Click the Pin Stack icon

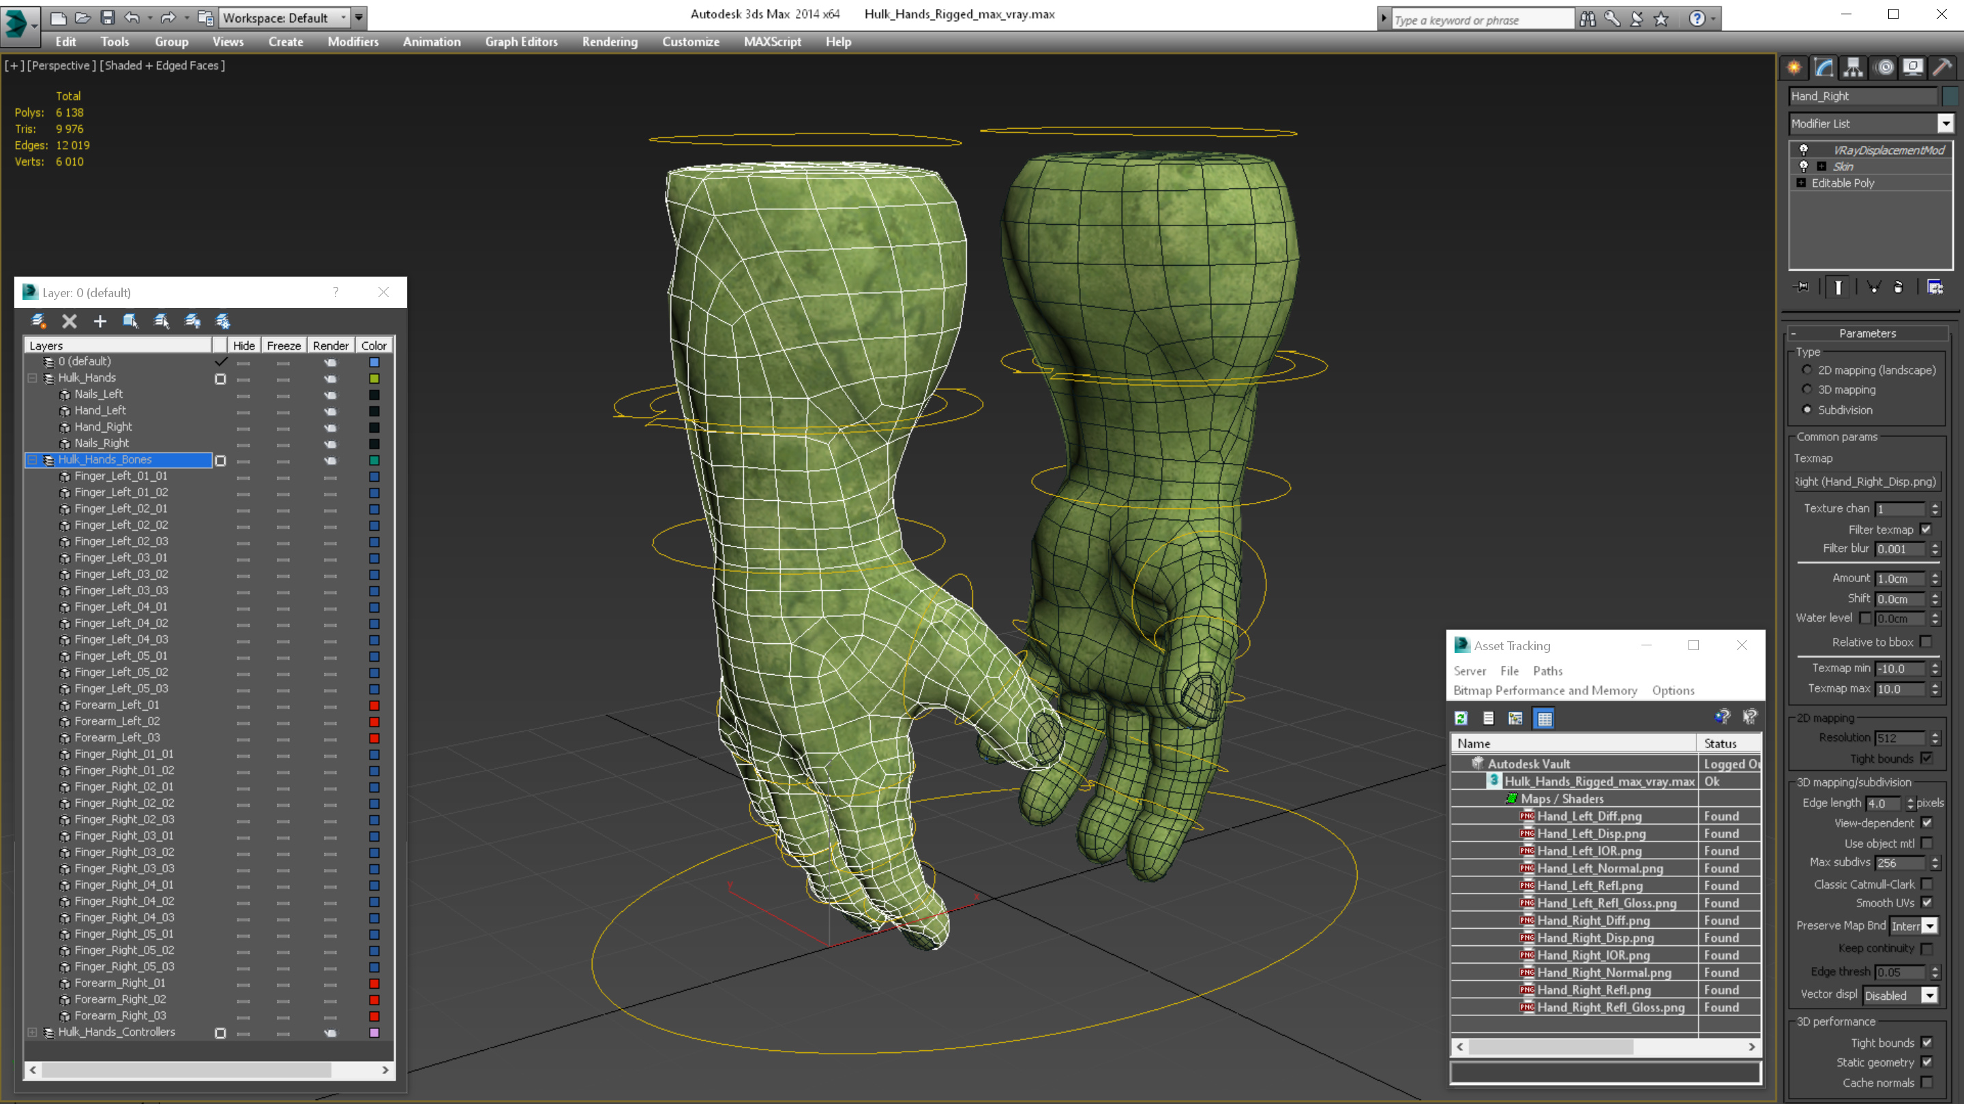(x=1802, y=287)
